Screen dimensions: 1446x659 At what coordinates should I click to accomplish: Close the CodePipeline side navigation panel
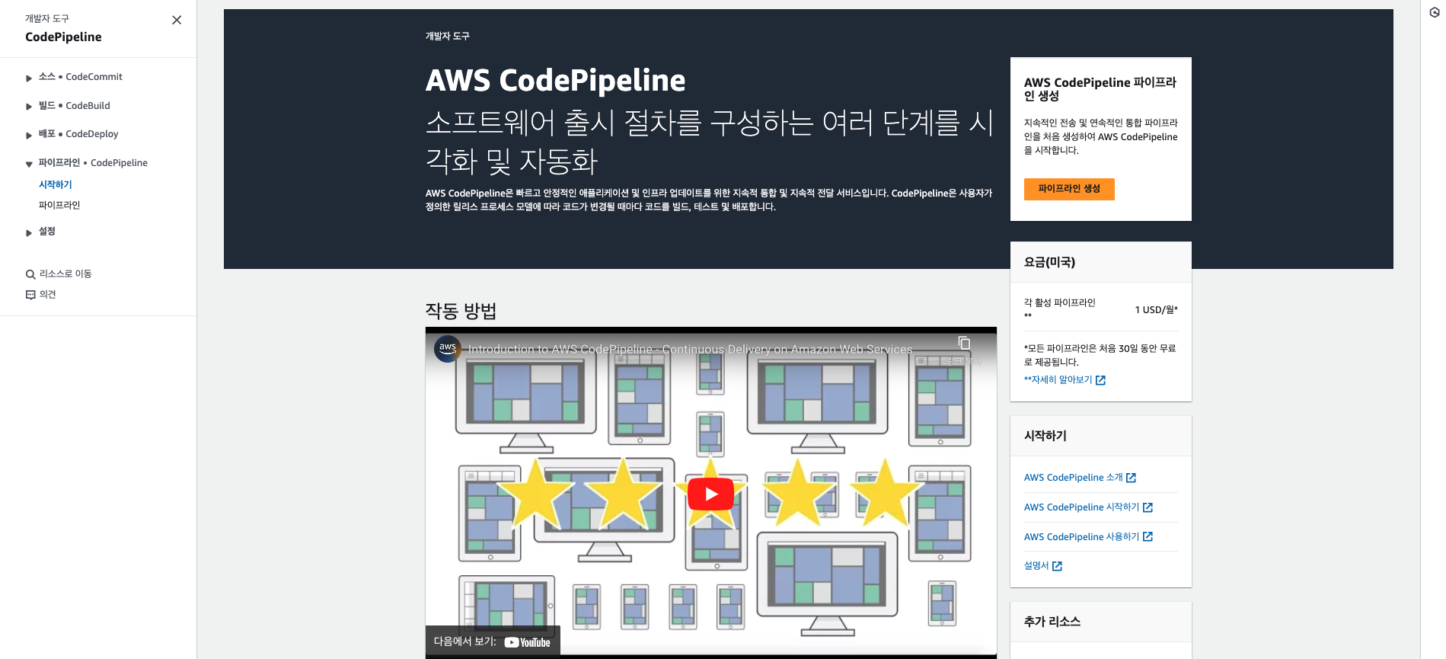(177, 21)
